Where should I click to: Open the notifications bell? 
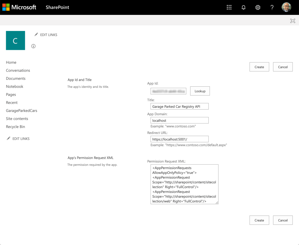[x=243, y=8]
